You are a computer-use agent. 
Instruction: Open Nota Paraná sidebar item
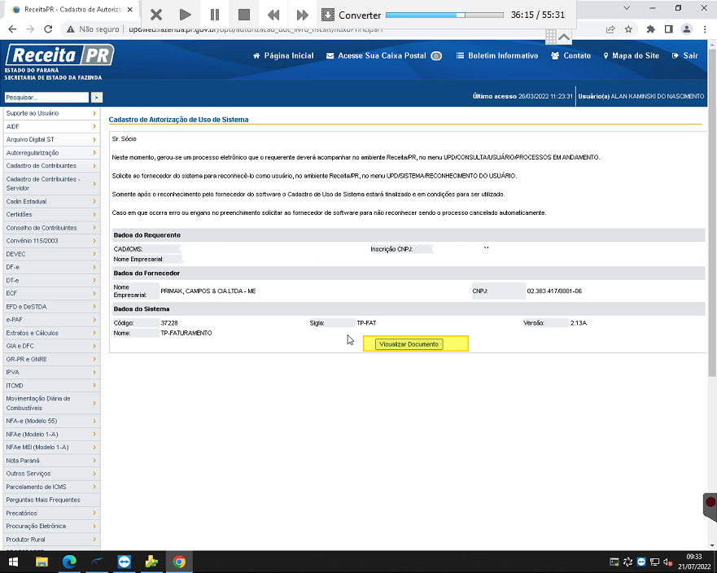point(51,461)
